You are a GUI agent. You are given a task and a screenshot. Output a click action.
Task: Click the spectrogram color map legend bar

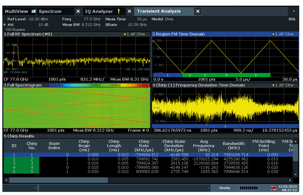click(99, 85)
